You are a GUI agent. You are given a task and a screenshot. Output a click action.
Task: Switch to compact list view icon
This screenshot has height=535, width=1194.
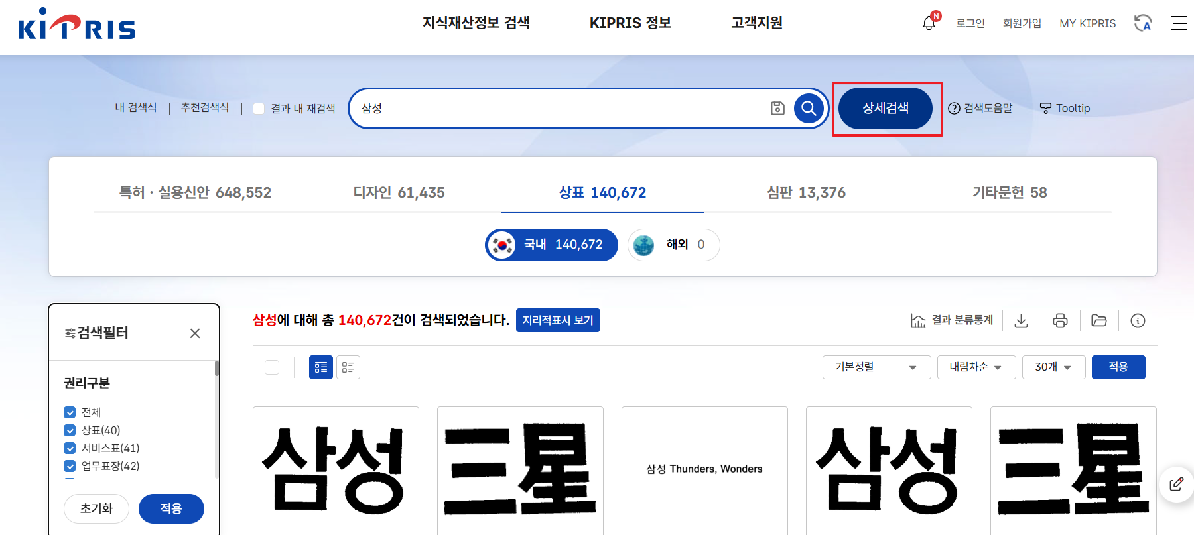[x=348, y=367]
